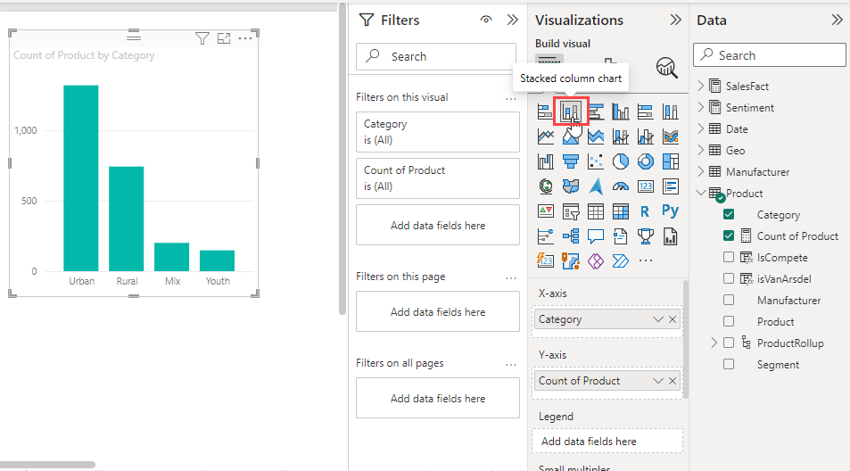Image resolution: width=850 pixels, height=471 pixels.
Task: Check the Segment field
Action: pos(729,364)
